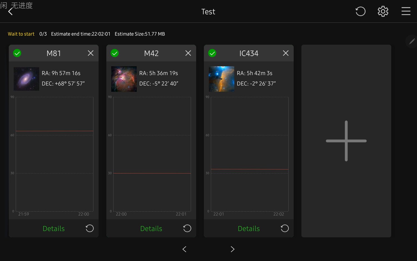Toggle the green checkmark on IC434
Screen dimensions: 417x261
212,53
